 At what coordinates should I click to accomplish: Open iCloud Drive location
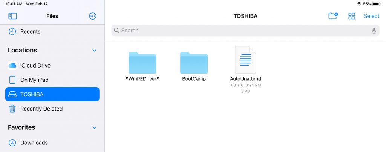[x=52, y=66]
